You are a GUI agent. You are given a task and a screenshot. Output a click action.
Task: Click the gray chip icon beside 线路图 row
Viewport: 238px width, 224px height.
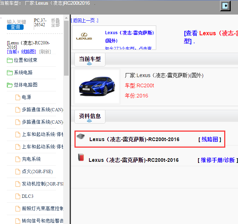click(x=81, y=136)
